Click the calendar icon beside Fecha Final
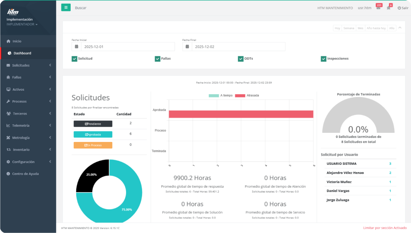 (x=187, y=47)
